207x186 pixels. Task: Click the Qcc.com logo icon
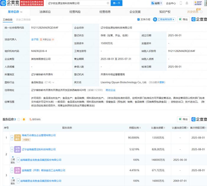click(x=3, y=3)
